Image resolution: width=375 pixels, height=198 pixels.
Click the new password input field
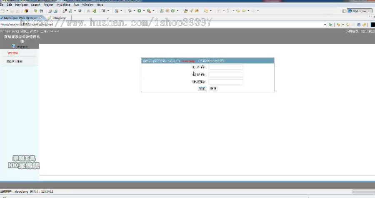coord(226,75)
